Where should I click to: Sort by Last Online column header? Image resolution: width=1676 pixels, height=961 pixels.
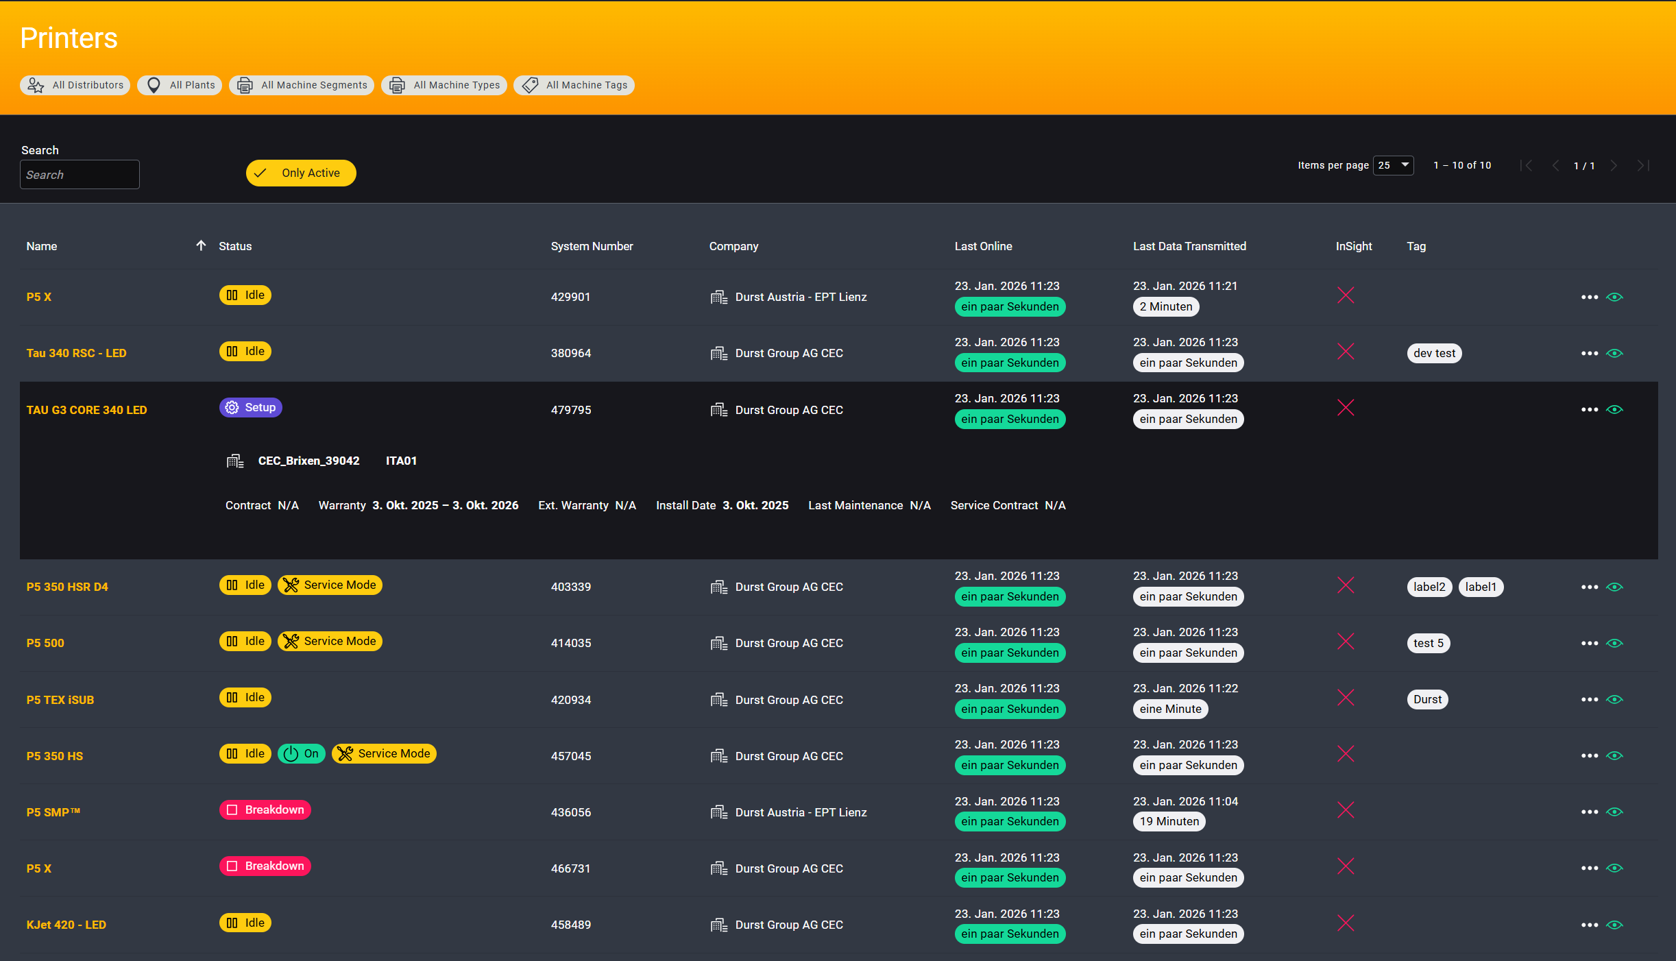pos(983,246)
